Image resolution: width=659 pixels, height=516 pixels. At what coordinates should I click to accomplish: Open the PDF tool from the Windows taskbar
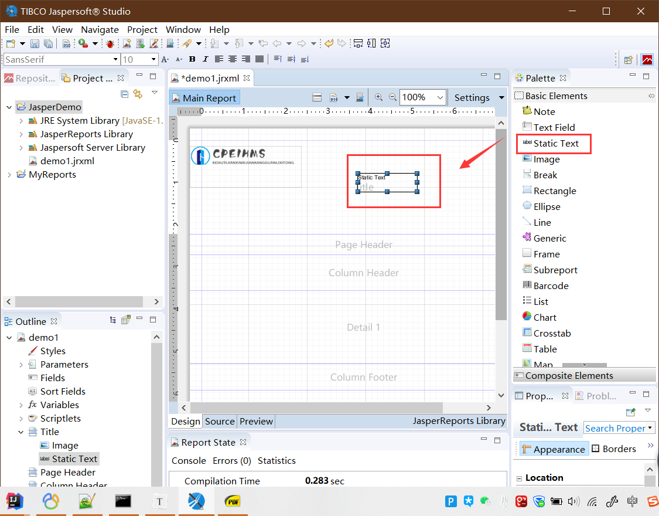[231, 501]
